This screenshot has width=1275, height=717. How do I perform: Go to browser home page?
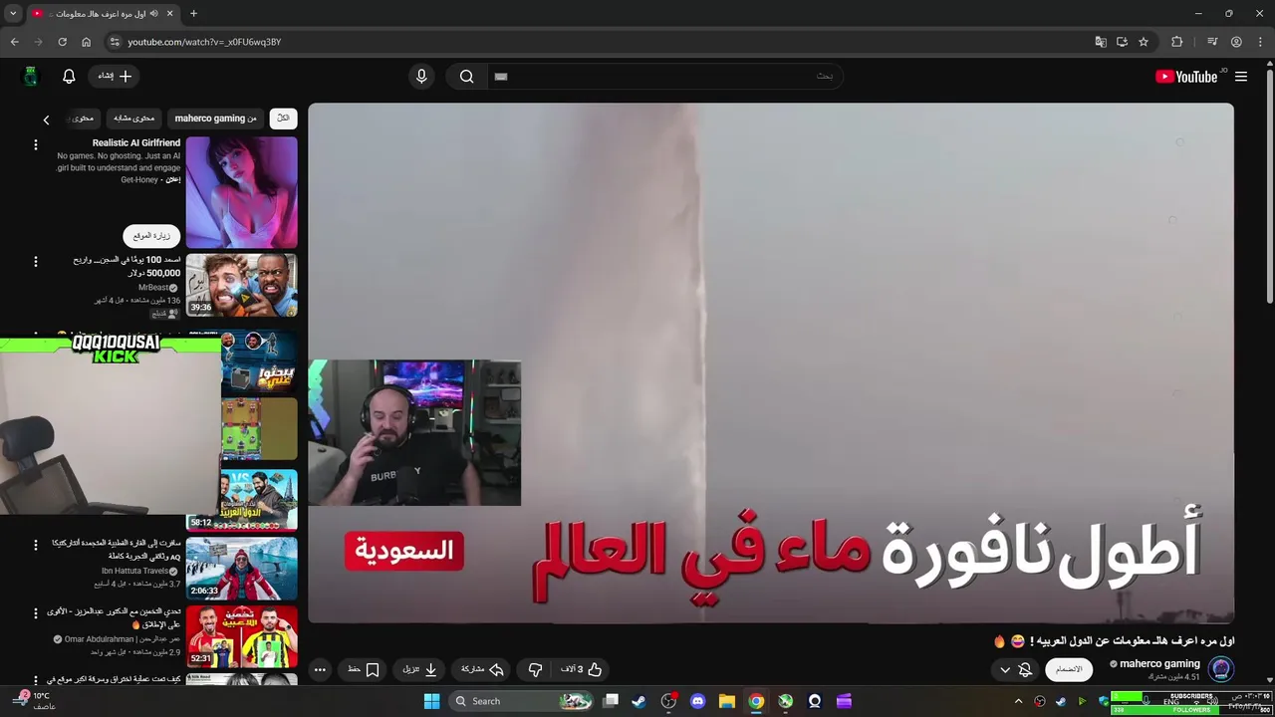(86, 42)
